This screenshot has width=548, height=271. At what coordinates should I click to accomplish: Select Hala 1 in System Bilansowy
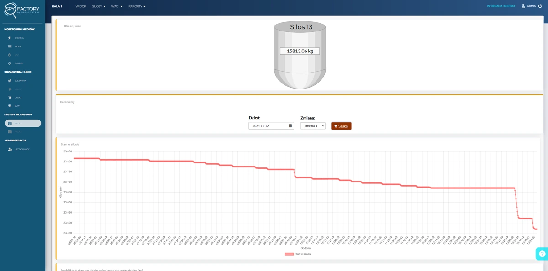pos(23,124)
